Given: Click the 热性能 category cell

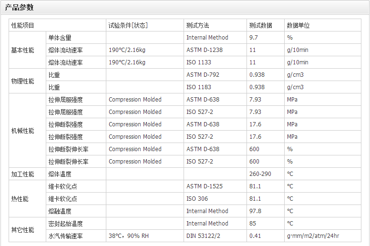Looking at the screenshot, I should (x=20, y=199).
